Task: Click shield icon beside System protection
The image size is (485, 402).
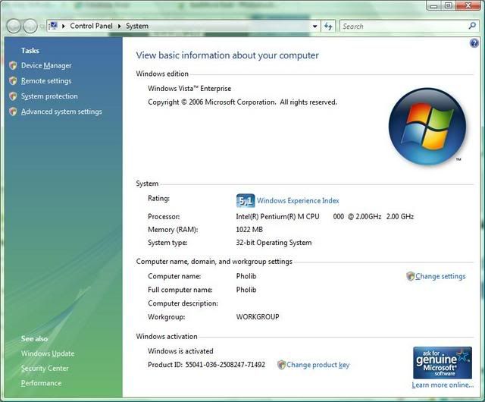Action: click(x=13, y=96)
